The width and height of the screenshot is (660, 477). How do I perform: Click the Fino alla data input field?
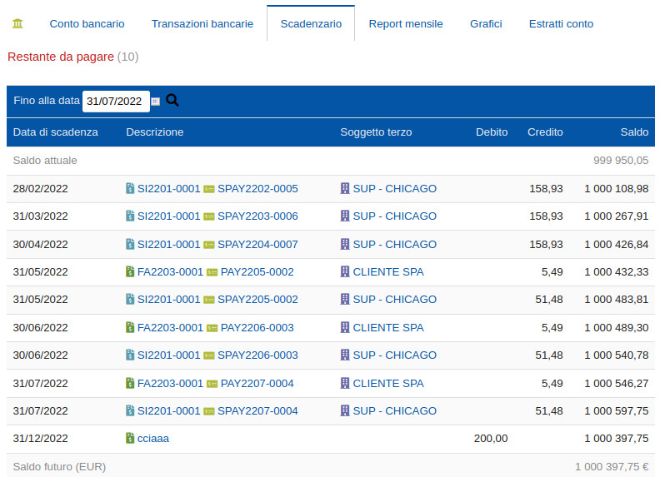(x=115, y=102)
